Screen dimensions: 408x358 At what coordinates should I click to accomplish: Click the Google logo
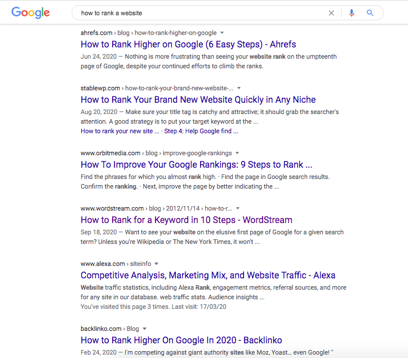point(30,12)
